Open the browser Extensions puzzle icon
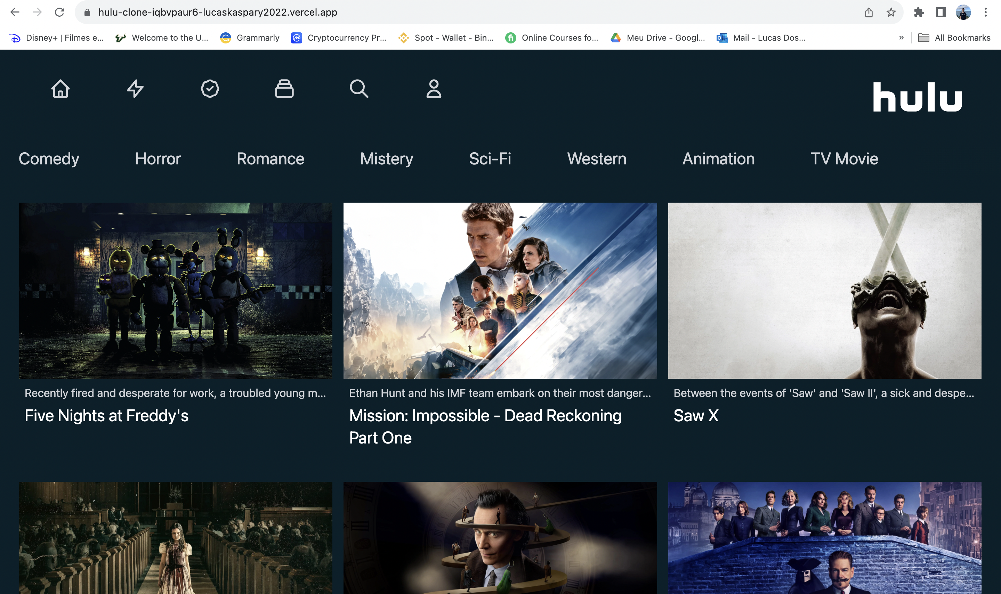The width and height of the screenshot is (1001, 594). tap(919, 13)
